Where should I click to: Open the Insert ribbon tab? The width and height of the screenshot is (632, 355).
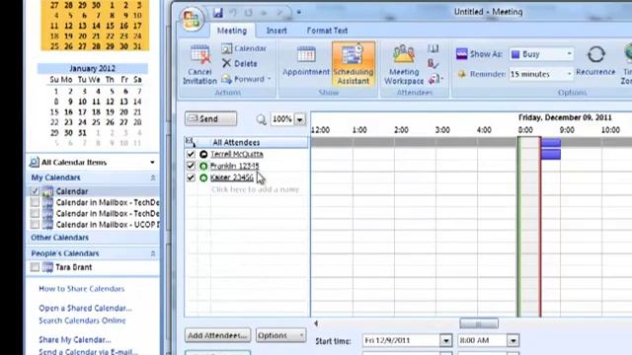click(276, 31)
